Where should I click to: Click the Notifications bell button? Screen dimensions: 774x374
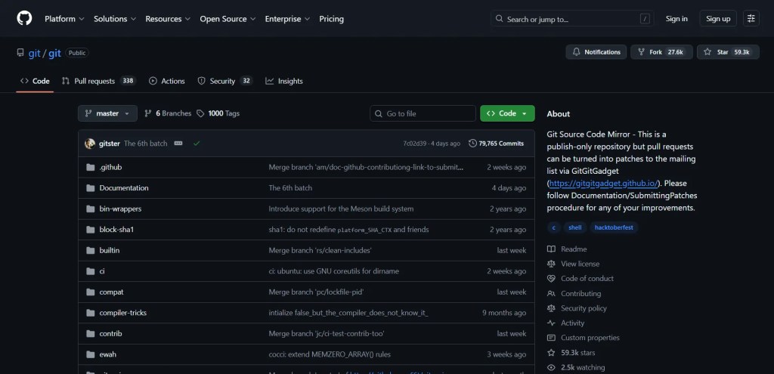596,52
